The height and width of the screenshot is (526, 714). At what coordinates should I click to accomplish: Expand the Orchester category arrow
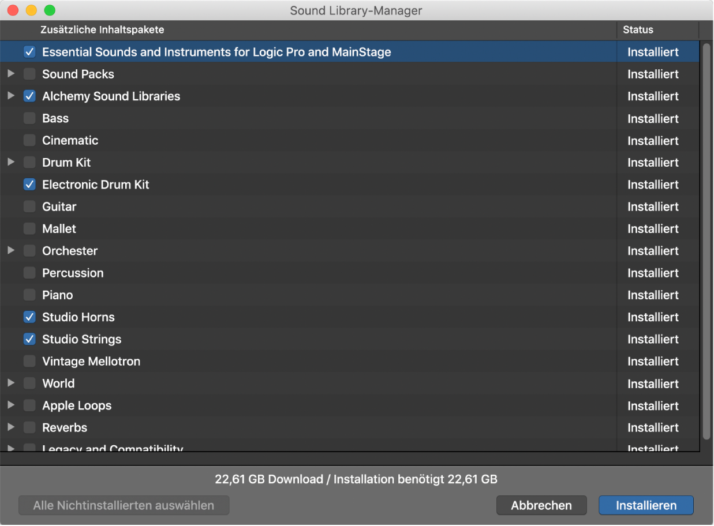(x=10, y=251)
